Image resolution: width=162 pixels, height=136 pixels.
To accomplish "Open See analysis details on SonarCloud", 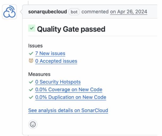I will pyautogui.click(x=68, y=110).
